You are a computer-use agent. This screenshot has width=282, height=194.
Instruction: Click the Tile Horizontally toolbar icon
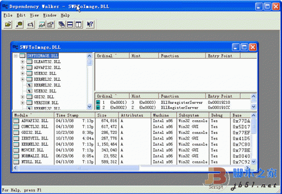[x=70, y=24]
